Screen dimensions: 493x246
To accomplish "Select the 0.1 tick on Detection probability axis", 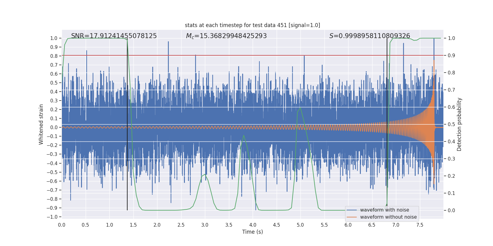I will [451, 193].
